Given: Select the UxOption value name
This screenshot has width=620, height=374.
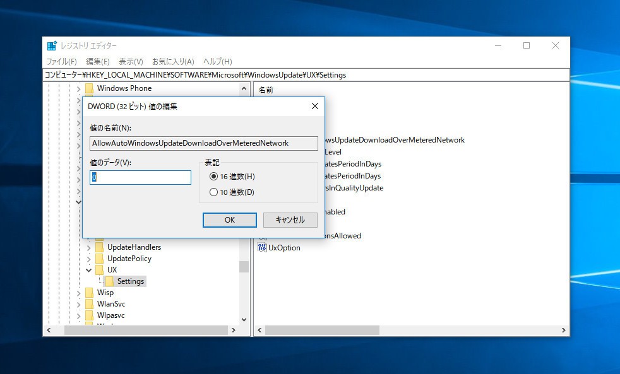Looking at the screenshot, I should coord(284,248).
